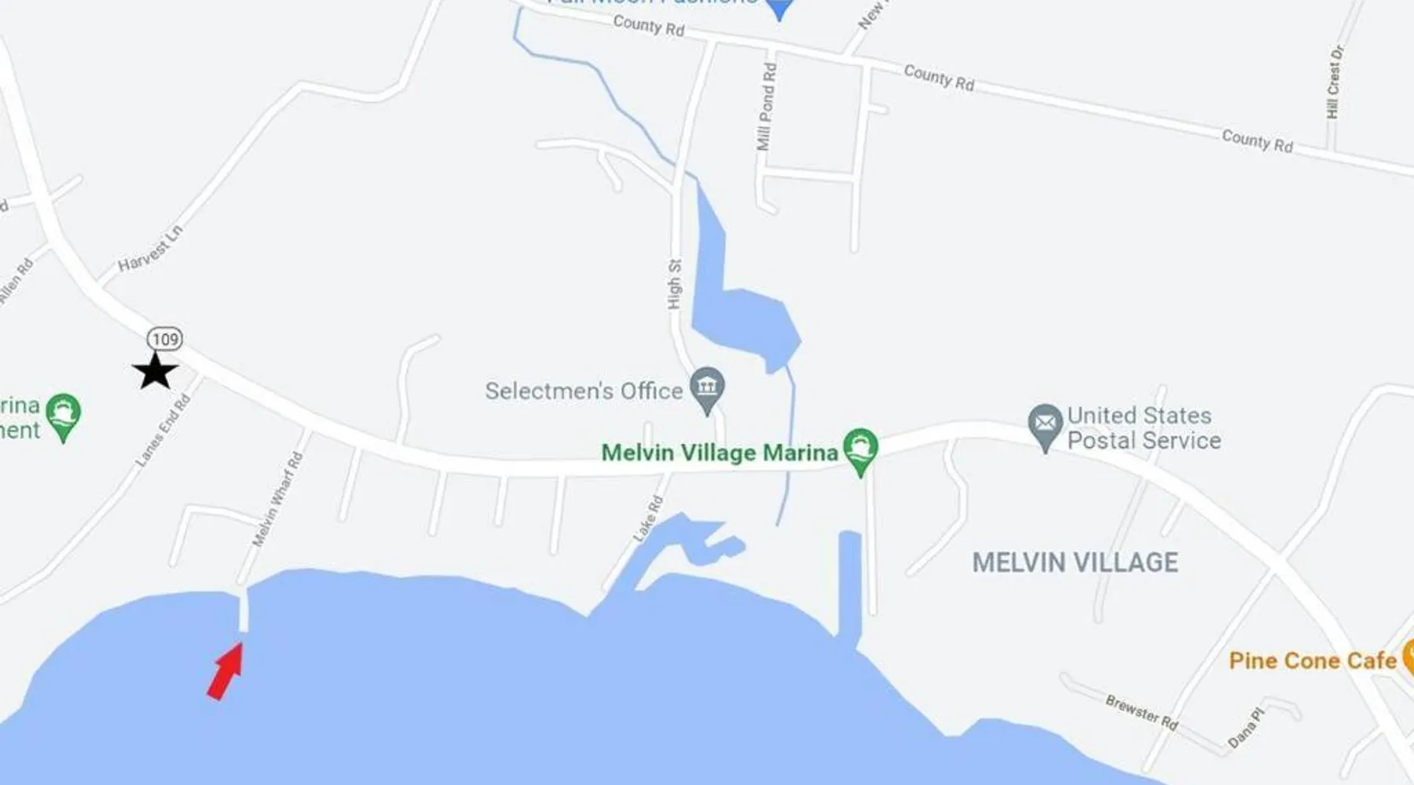Select the Route 109 highway shield
Image resolution: width=1414 pixels, height=785 pixels.
[165, 339]
